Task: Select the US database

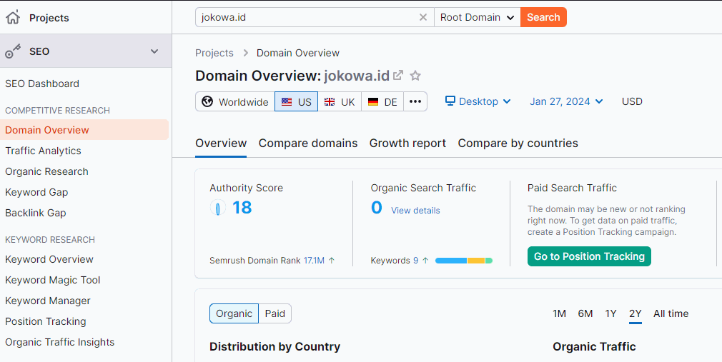Action: (296, 101)
